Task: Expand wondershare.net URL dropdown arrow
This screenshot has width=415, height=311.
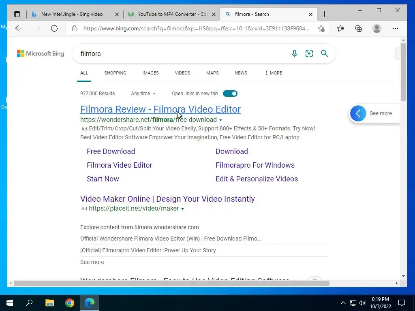Action: point(220,120)
